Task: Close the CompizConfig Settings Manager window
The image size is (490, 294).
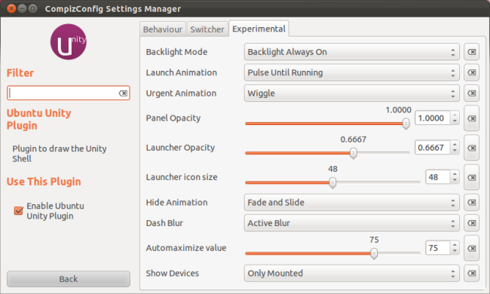Action: coord(11,8)
